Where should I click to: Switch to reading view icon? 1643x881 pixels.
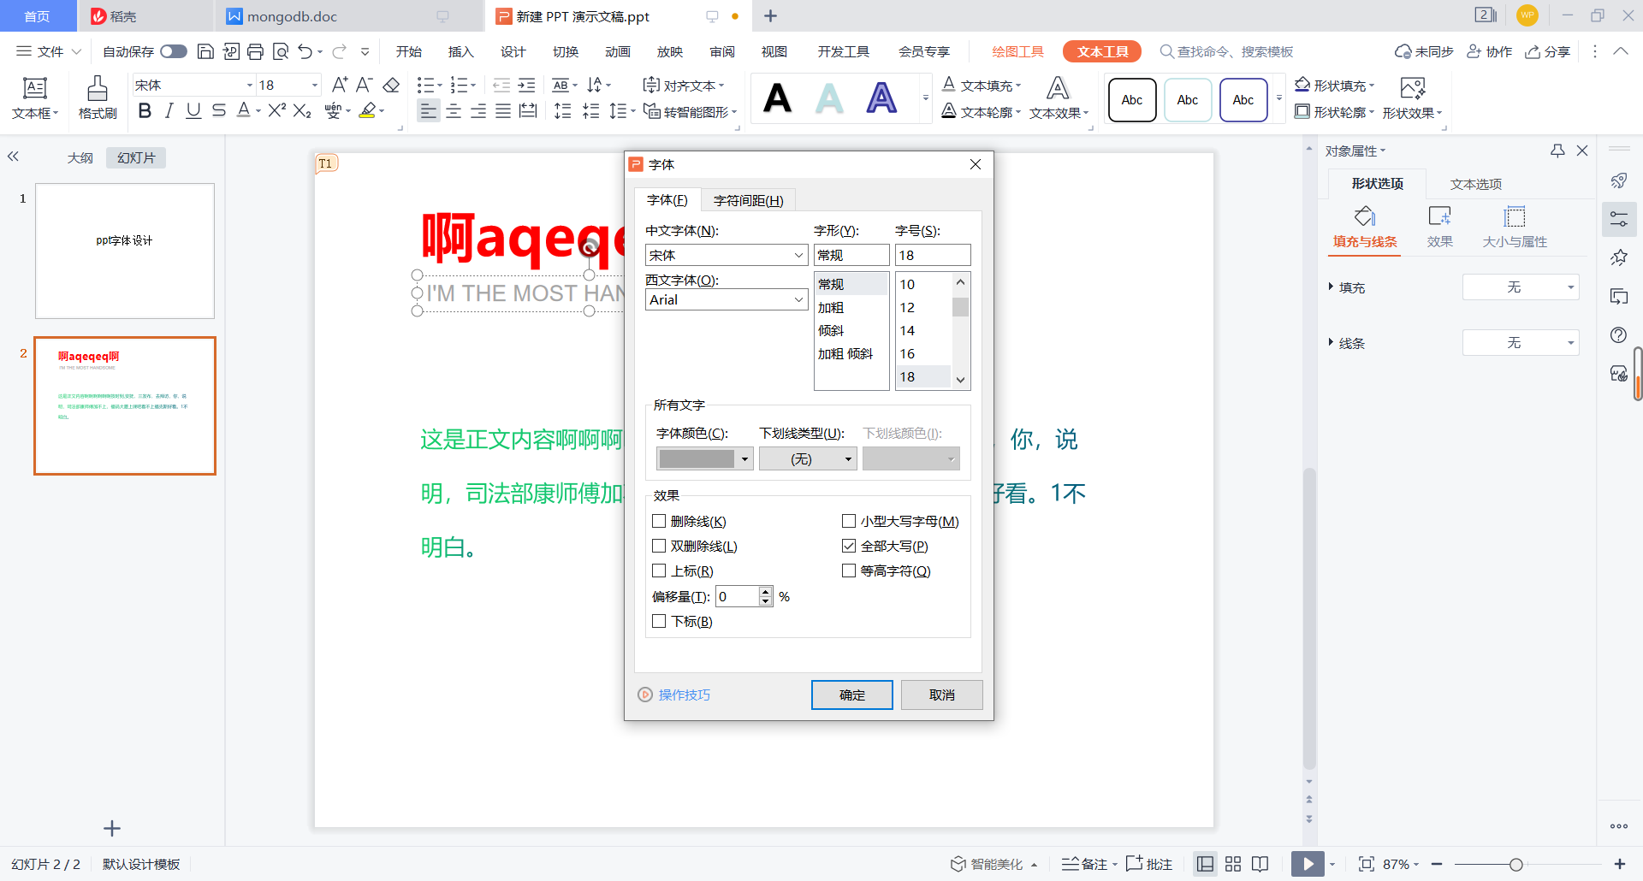click(x=1260, y=864)
